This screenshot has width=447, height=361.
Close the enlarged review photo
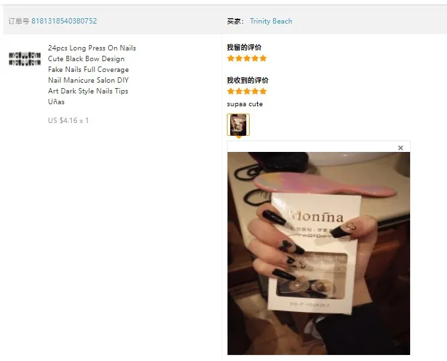click(401, 148)
